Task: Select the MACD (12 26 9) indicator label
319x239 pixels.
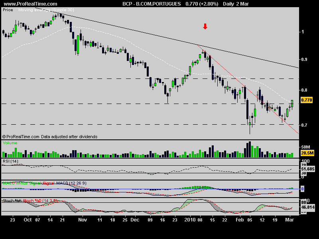Action: click(x=71, y=183)
